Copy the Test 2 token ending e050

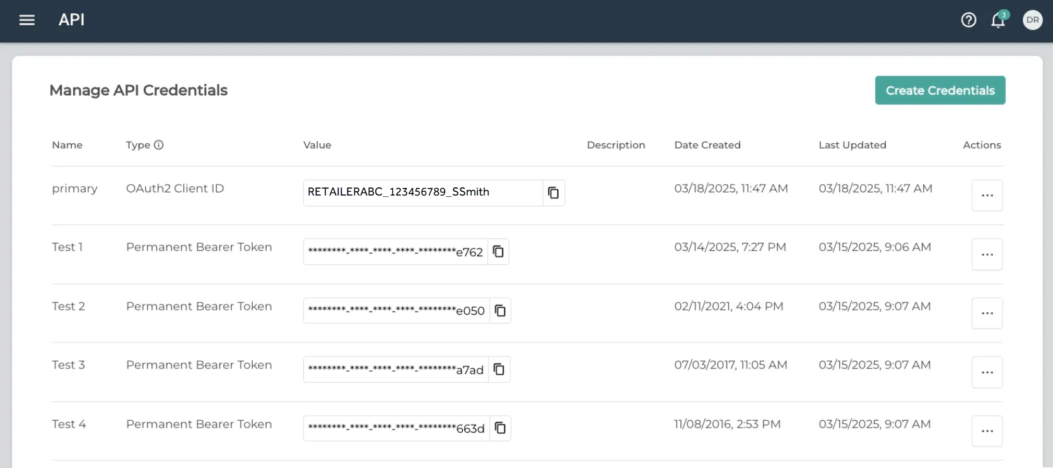coord(500,310)
